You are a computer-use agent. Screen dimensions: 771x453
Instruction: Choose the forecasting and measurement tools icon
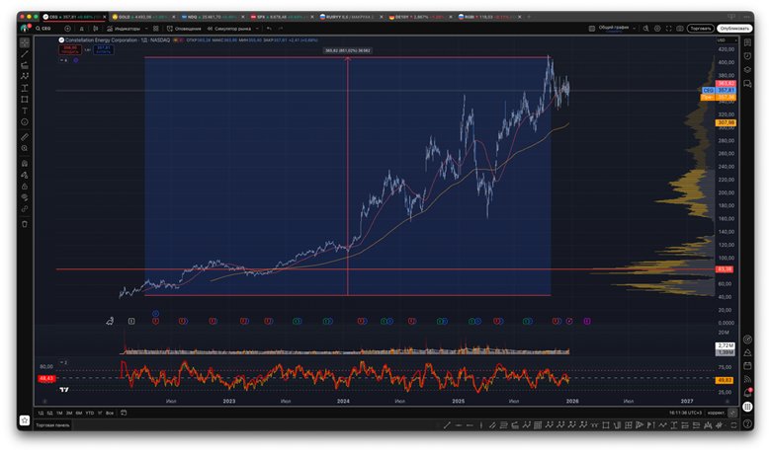(x=25, y=88)
